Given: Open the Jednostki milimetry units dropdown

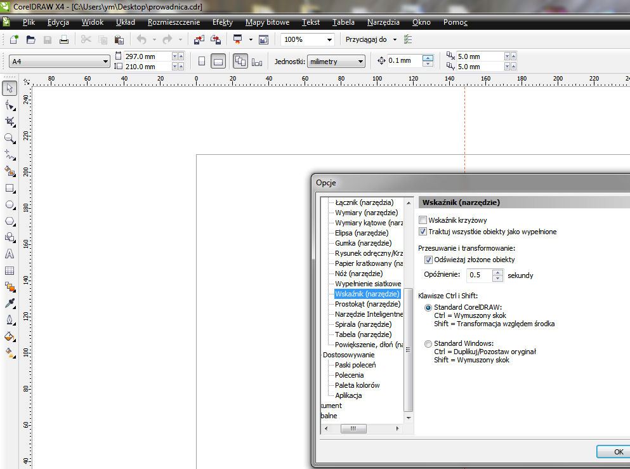Looking at the screenshot, I should point(360,62).
